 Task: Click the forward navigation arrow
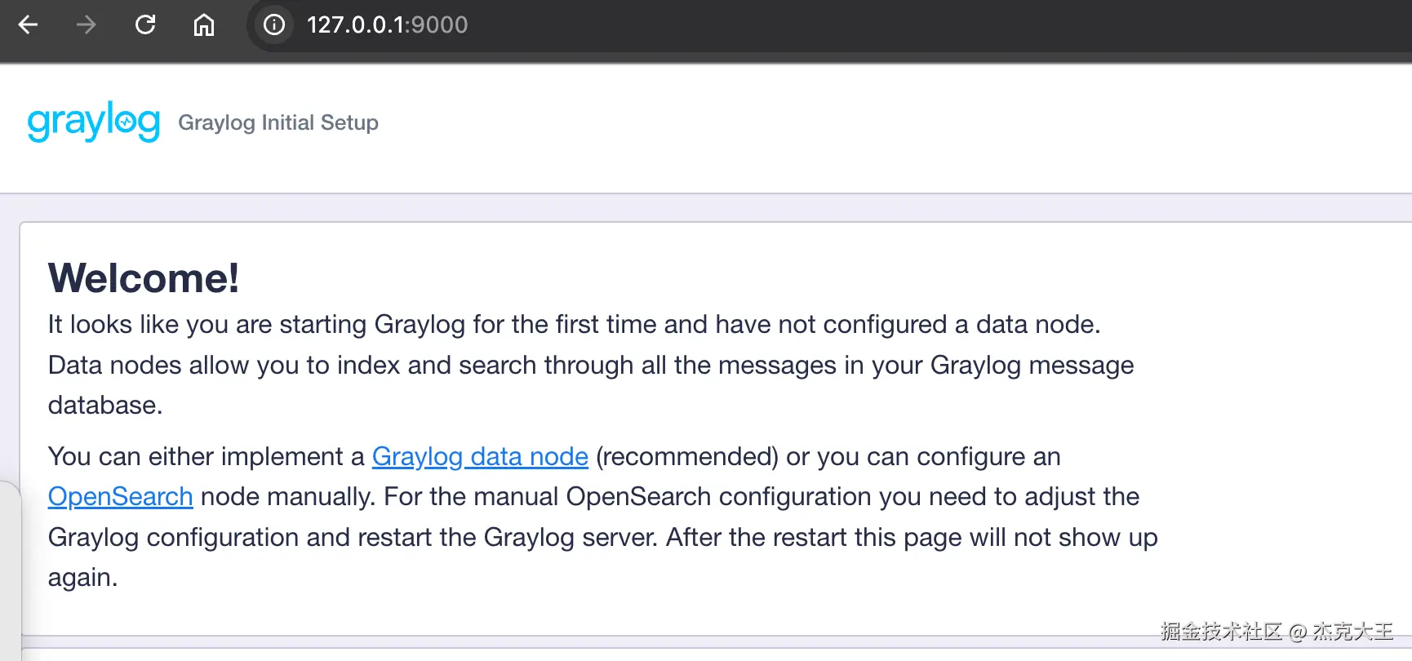[x=86, y=25]
